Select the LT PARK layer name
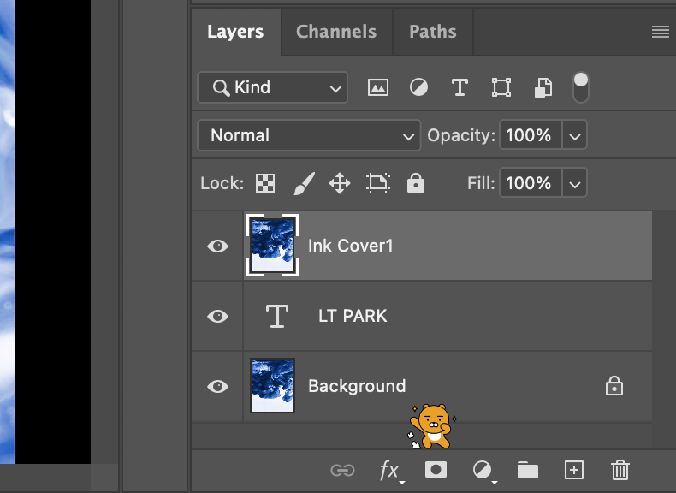This screenshot has height=493, width=676. [353, 316]
